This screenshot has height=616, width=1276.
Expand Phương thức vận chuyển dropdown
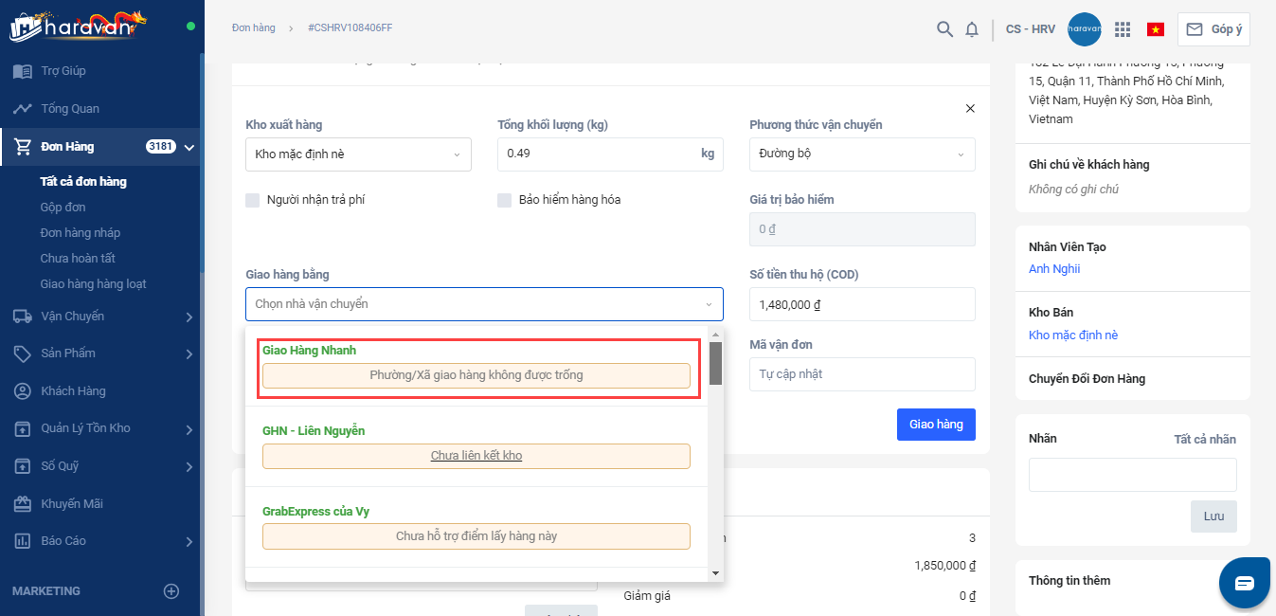point(862,154)
